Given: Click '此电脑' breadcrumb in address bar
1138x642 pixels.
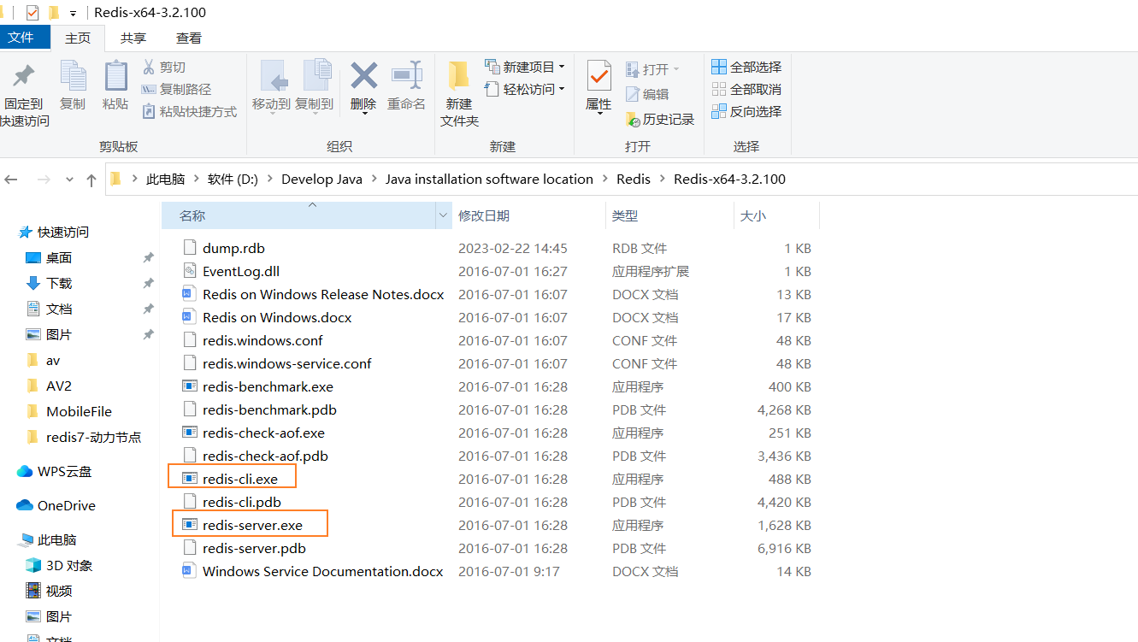Looking at the screenshot, I should (165, 180).
